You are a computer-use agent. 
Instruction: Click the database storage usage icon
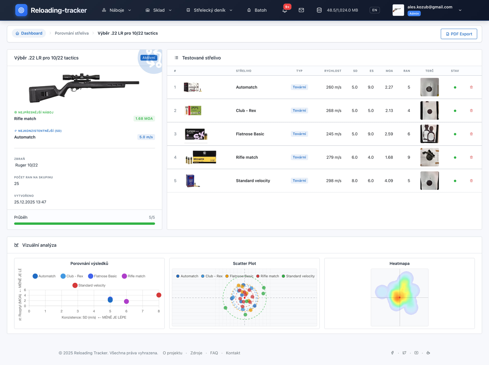point(319,10)
